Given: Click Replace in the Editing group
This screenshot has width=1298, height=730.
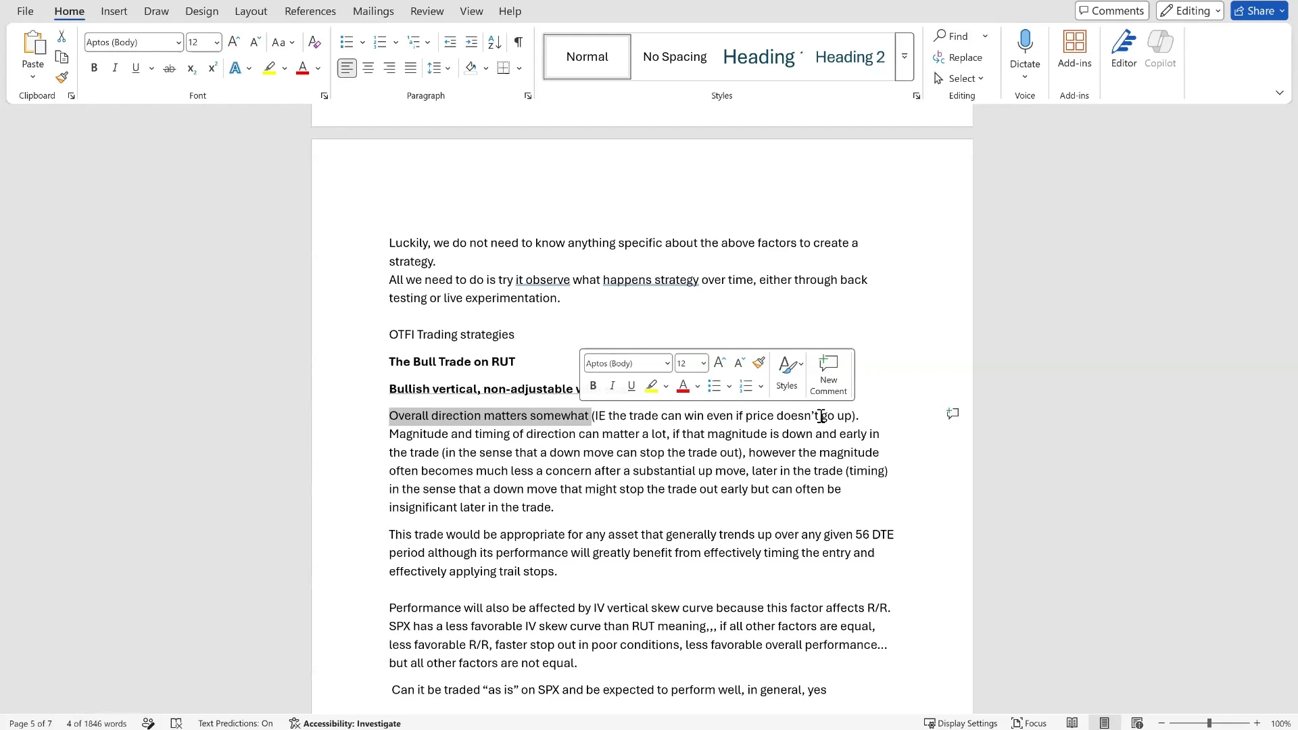Looking at the screenshot, I should point(958,57).
